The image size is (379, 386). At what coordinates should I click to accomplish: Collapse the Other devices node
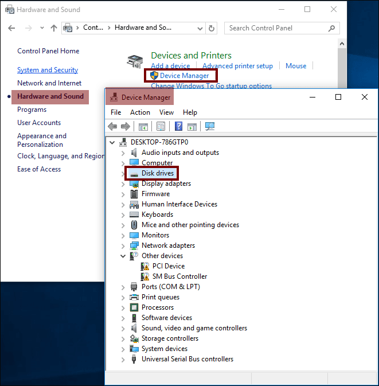pyautogui.click(x=123, y=256)
